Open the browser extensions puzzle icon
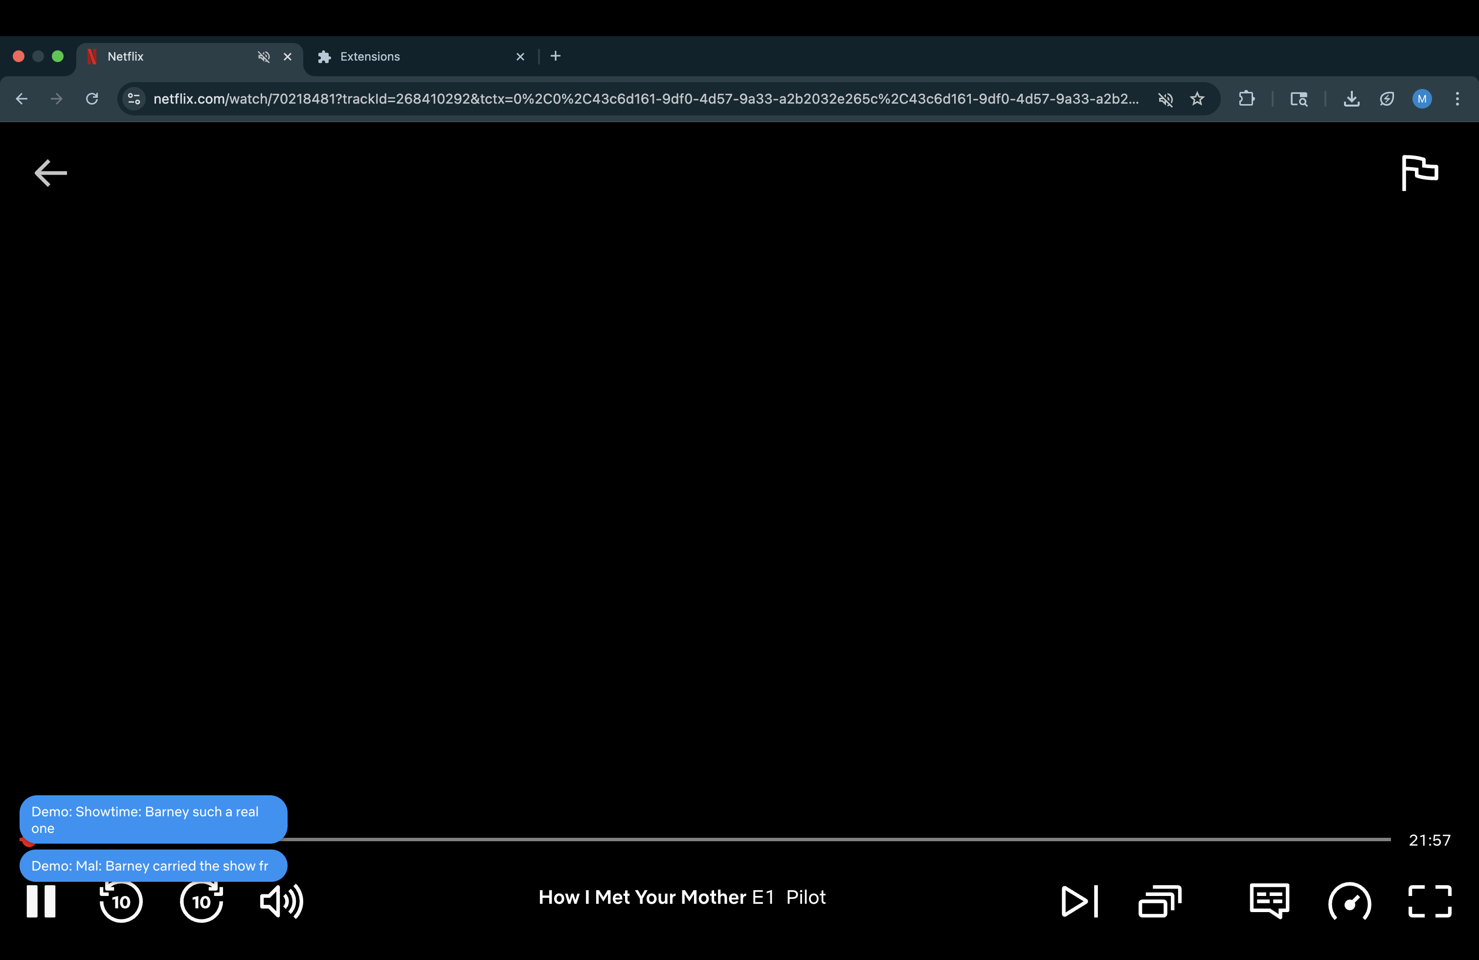Image resolution: width=1479 pixels, height=960 pixels. tap(1246, 99)
